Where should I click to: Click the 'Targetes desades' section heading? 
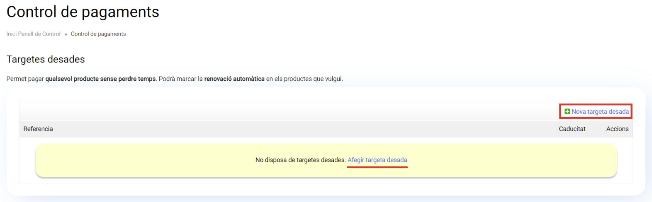(46, 60)
